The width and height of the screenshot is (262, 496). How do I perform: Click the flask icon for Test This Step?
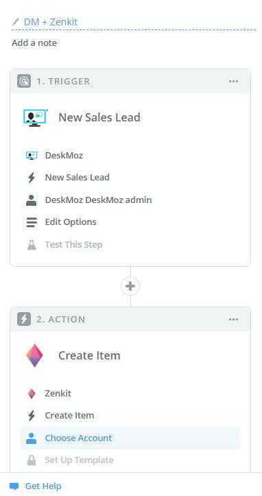click(32, 244)
